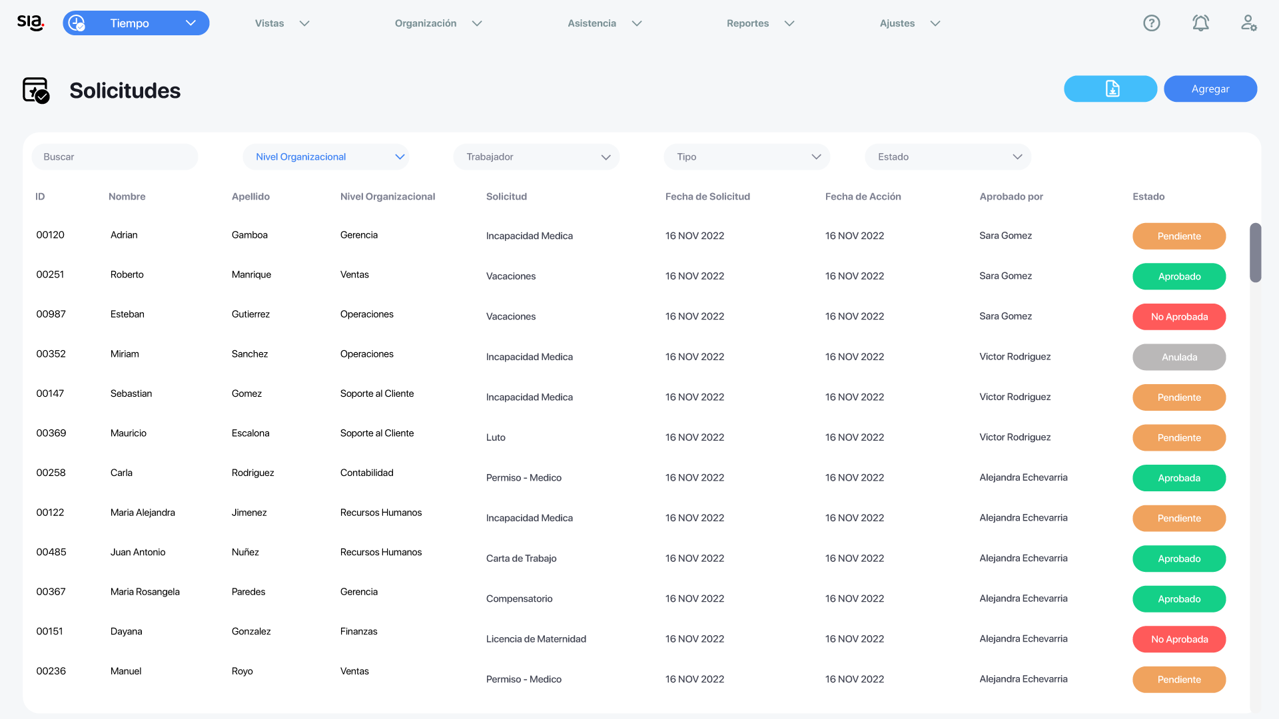The image size is (1279, 719).
Task: Click the clock icon in Tiempo selector
Action: click(x=77, y=23)
